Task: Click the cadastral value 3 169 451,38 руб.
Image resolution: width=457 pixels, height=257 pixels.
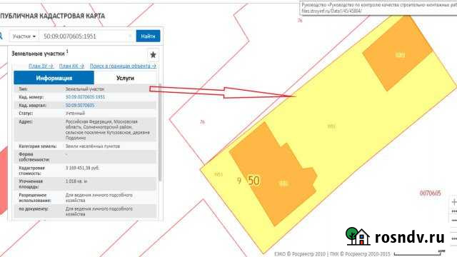Action: click(x=83, y=168)
